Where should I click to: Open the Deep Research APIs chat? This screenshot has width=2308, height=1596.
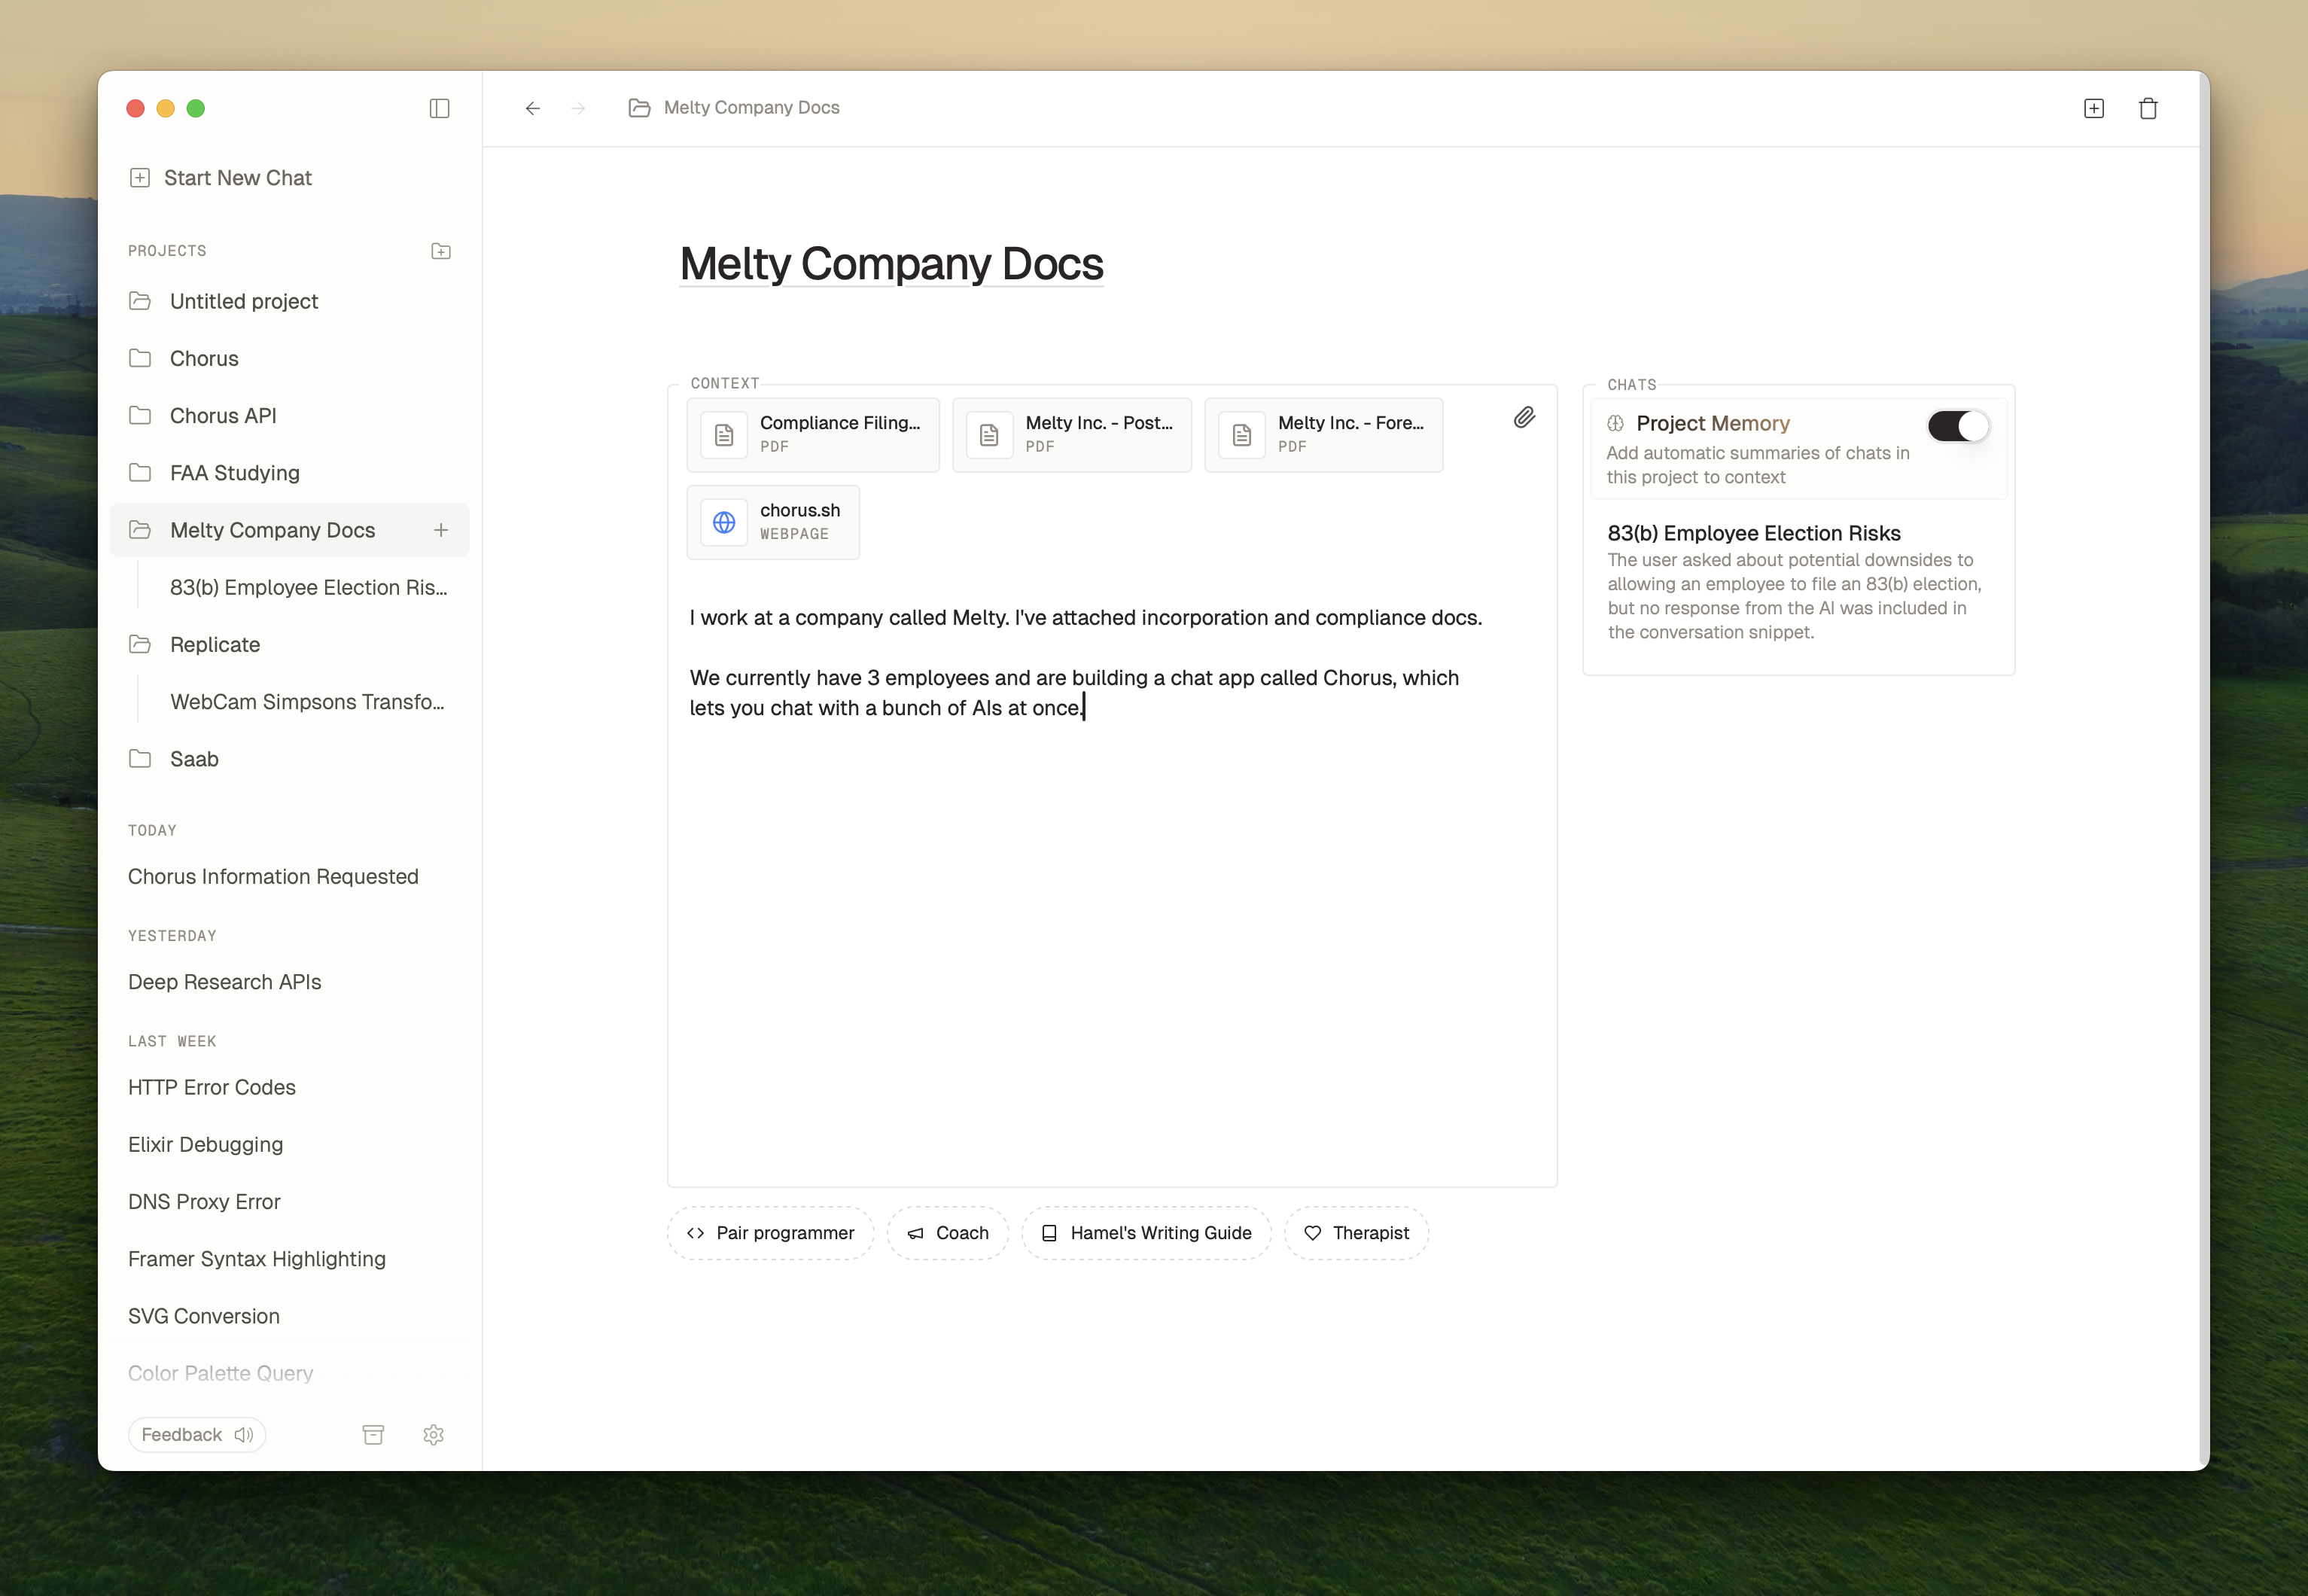pyautogui.click(x=225, y=982)
